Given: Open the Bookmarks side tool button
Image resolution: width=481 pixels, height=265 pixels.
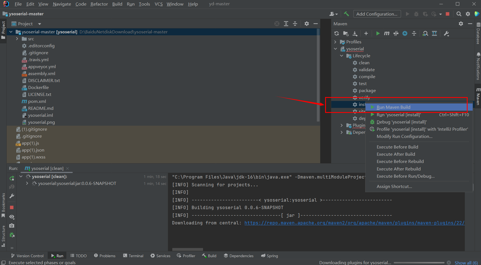Looking at the screenshot, I should point(3,205).
